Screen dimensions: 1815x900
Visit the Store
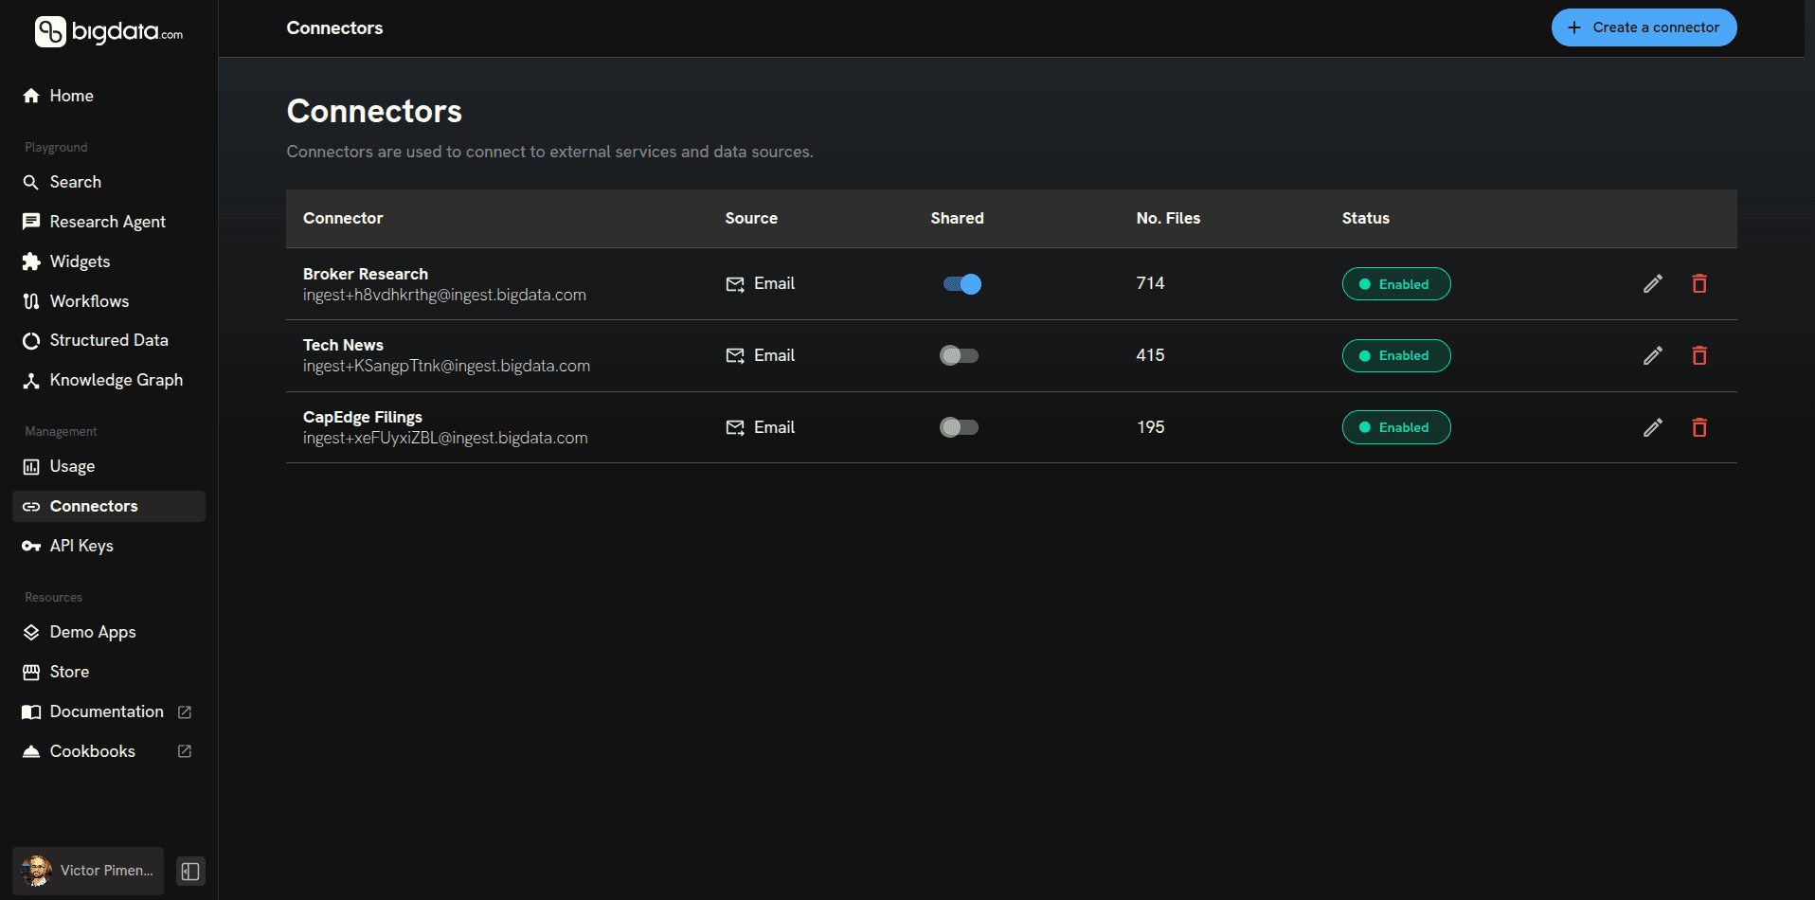[109, 672]
